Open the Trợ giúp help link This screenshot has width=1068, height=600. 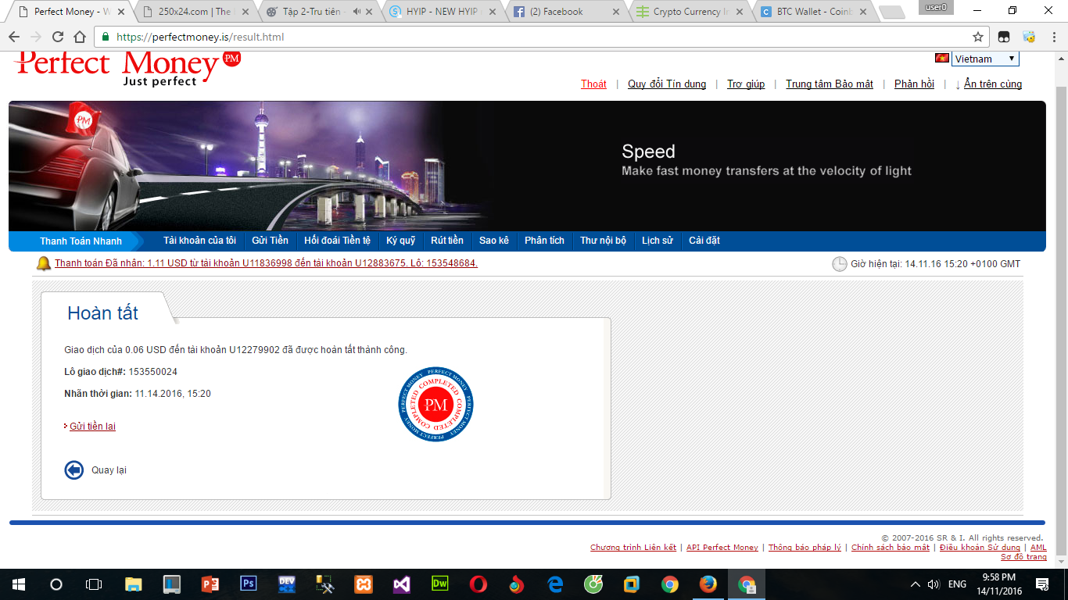(746, 84)
